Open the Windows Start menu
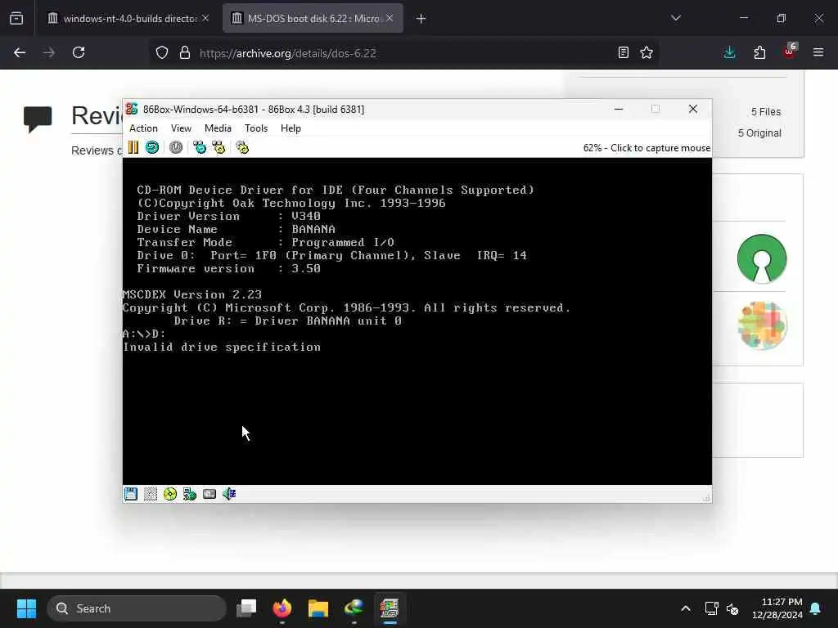 point(26,608)
